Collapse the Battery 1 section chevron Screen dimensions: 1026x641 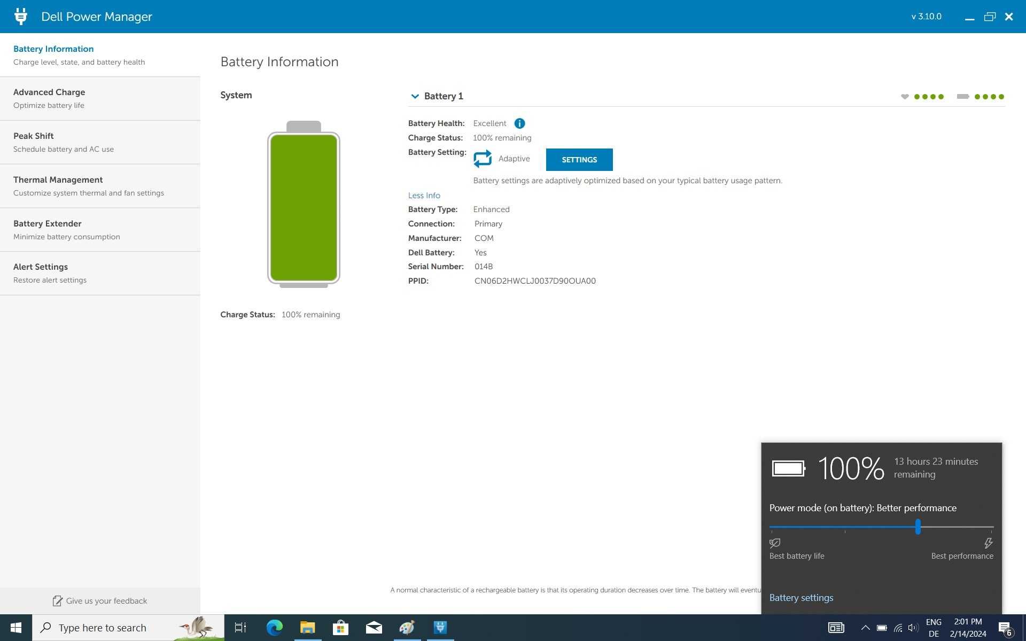coord(415,97)
